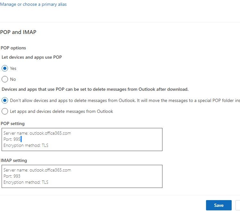Click the Let devices and apps use POP label

pyautogui.click(x=32, y=57)
